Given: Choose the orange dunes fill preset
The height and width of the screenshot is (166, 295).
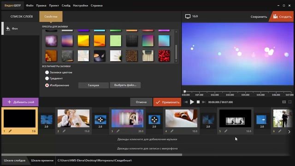Looking at the screenshot, I should [x=100, y=41].
